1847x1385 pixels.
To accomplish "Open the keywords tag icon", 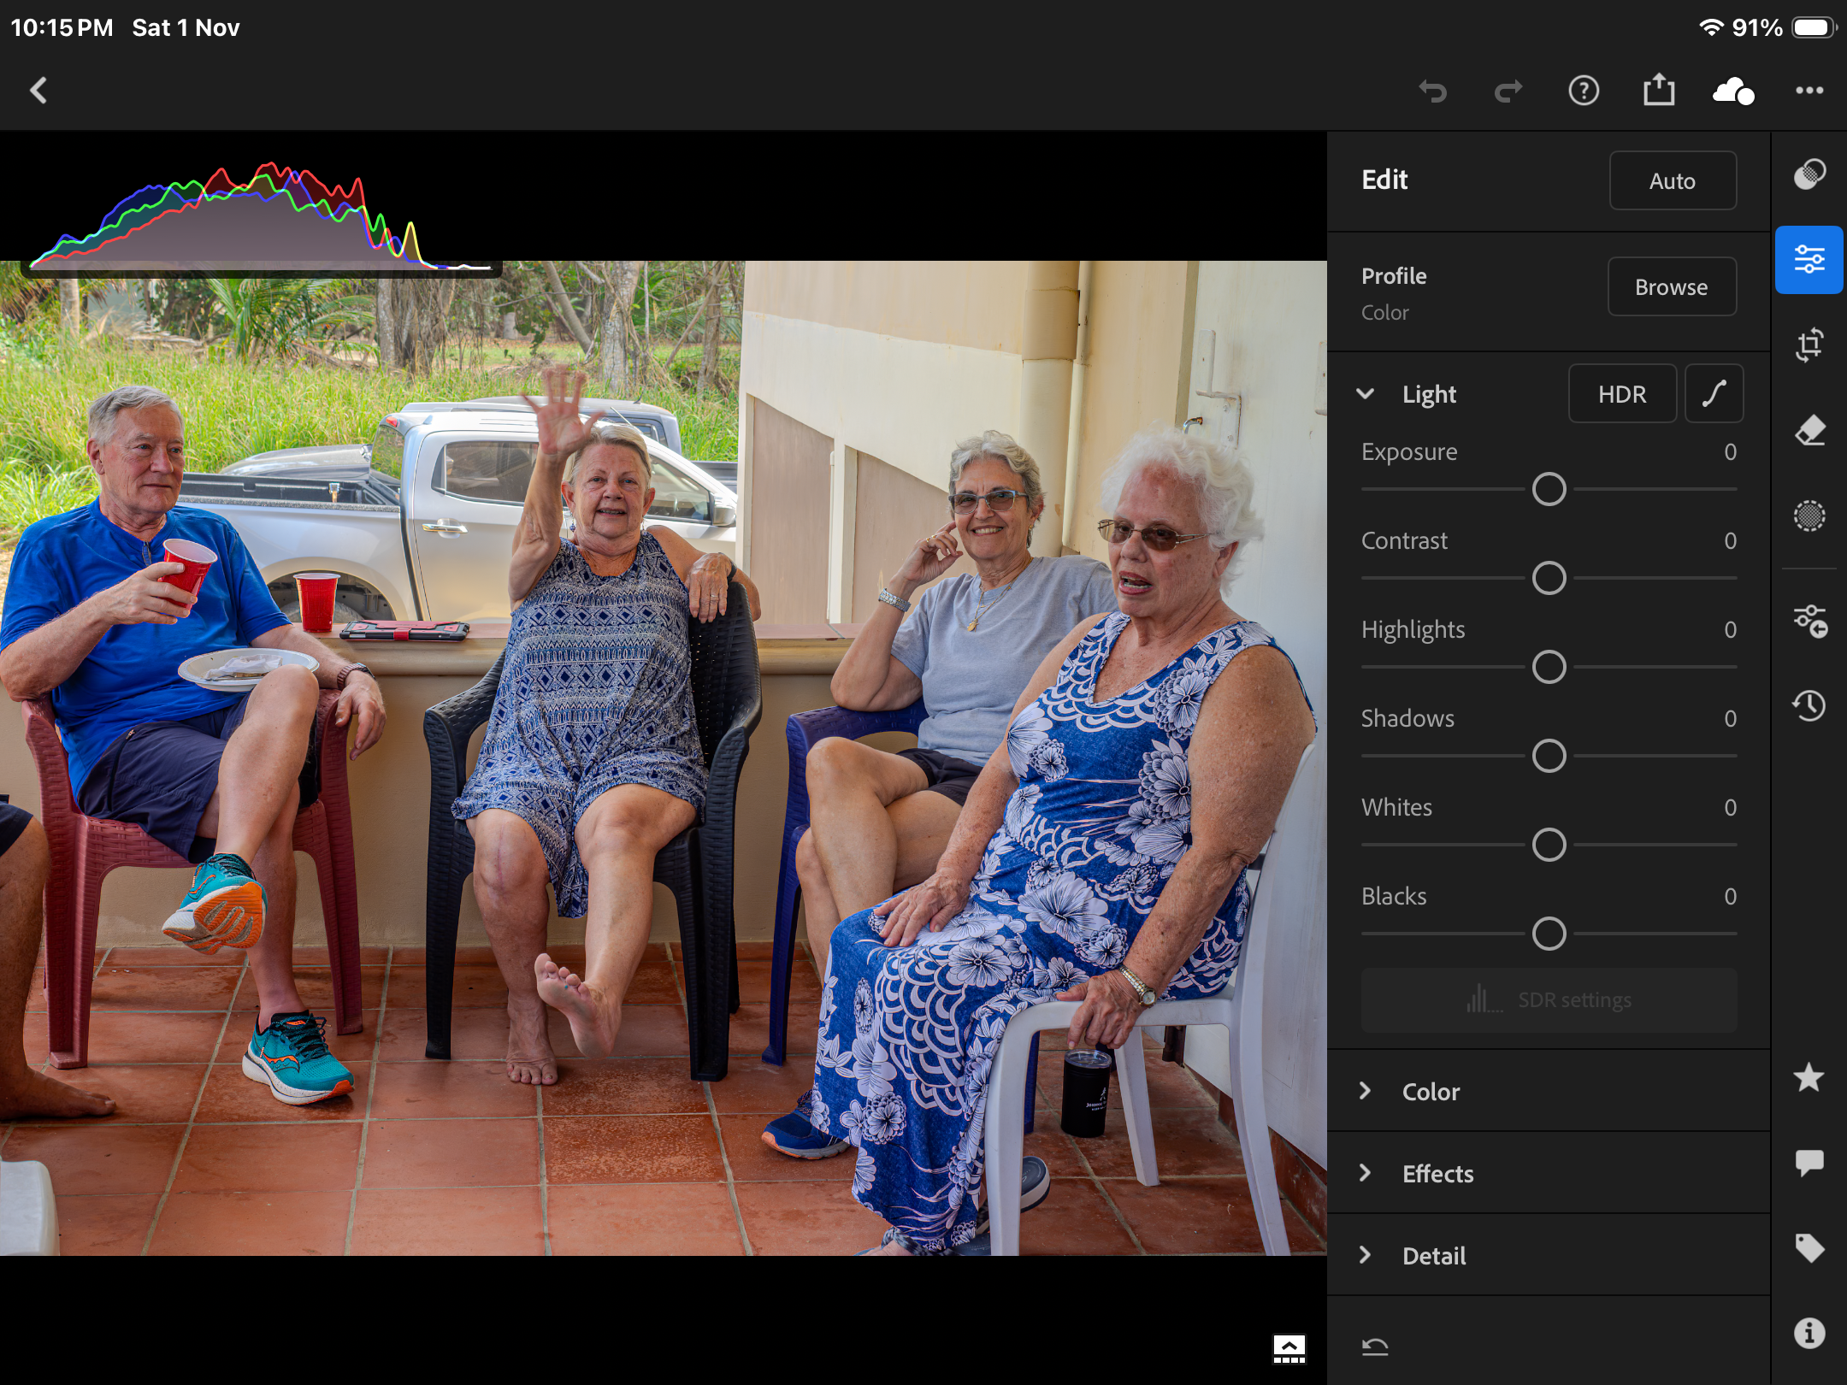I will pos(1809,1248).
